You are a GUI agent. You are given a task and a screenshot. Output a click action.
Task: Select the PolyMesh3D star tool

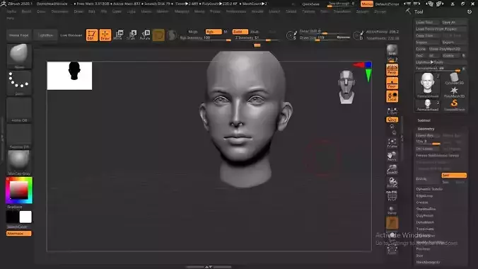point(454,92)
